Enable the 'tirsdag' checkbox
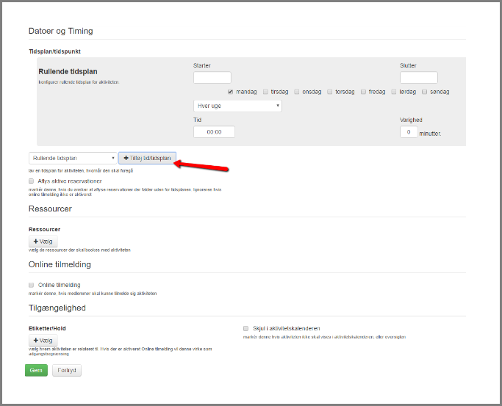 point(265,92)
